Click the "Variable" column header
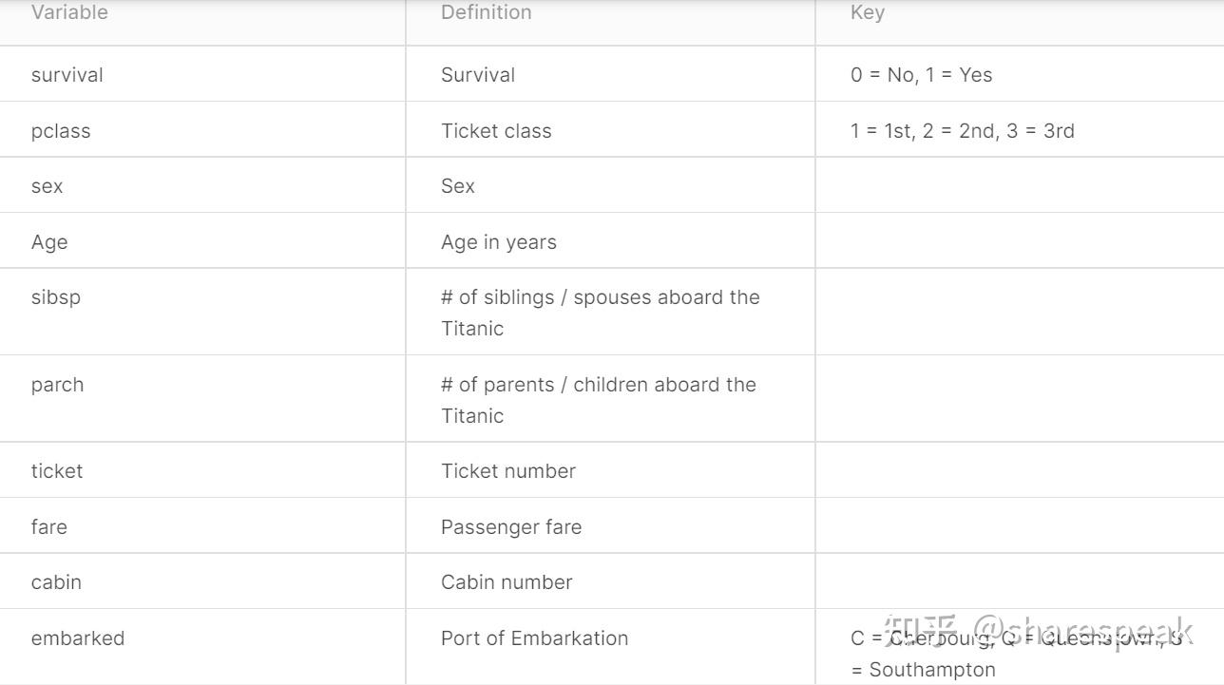The height and width of the screenshot is (685, 1224). click(69, 12)
